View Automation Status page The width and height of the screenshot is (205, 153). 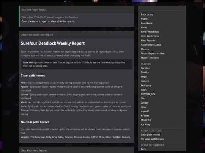[x=151, y=45]
